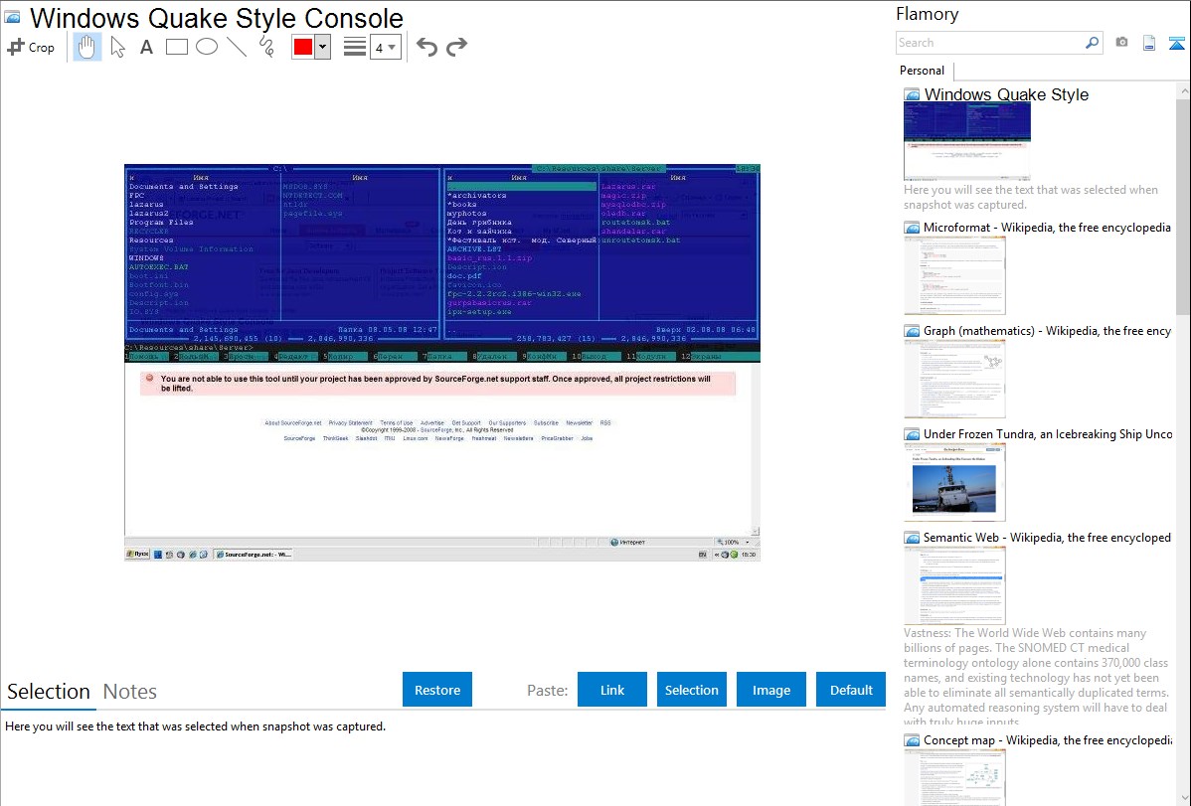Open the icebreaking ship snapshot thumbnail

[954, 482]
